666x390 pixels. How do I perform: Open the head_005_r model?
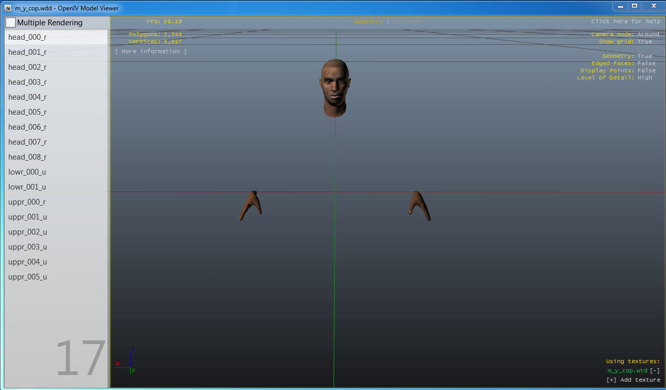click(x=56, y=112)
